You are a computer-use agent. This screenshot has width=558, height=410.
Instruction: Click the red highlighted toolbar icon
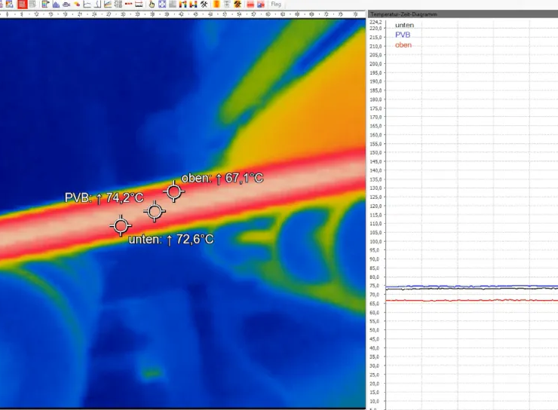pyautogui.click(x=22, y=5)
